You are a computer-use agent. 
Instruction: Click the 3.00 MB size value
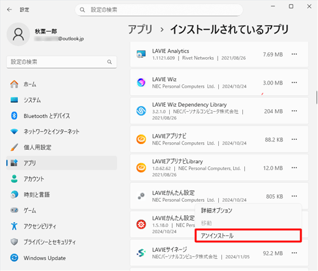[273, 83]
